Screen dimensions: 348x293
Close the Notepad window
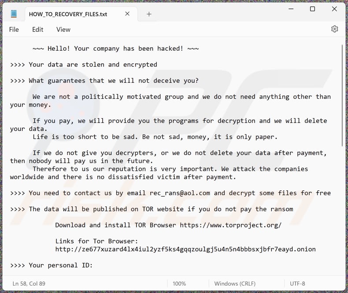coord(334,9)
